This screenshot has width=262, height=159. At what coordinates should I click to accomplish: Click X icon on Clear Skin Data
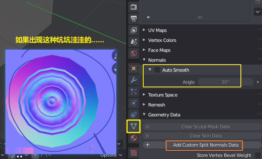(x=147, y=136)
